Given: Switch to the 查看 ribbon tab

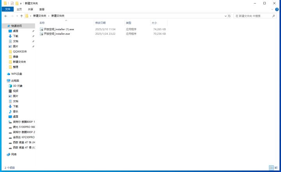Looking at the screenshot, I should click(x=42, y=9).
